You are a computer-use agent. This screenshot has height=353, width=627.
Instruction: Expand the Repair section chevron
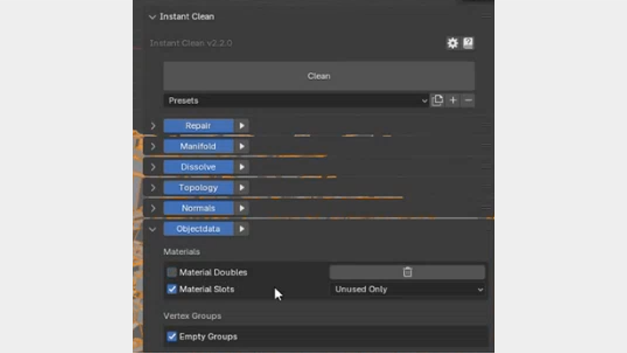coord(153,126)
